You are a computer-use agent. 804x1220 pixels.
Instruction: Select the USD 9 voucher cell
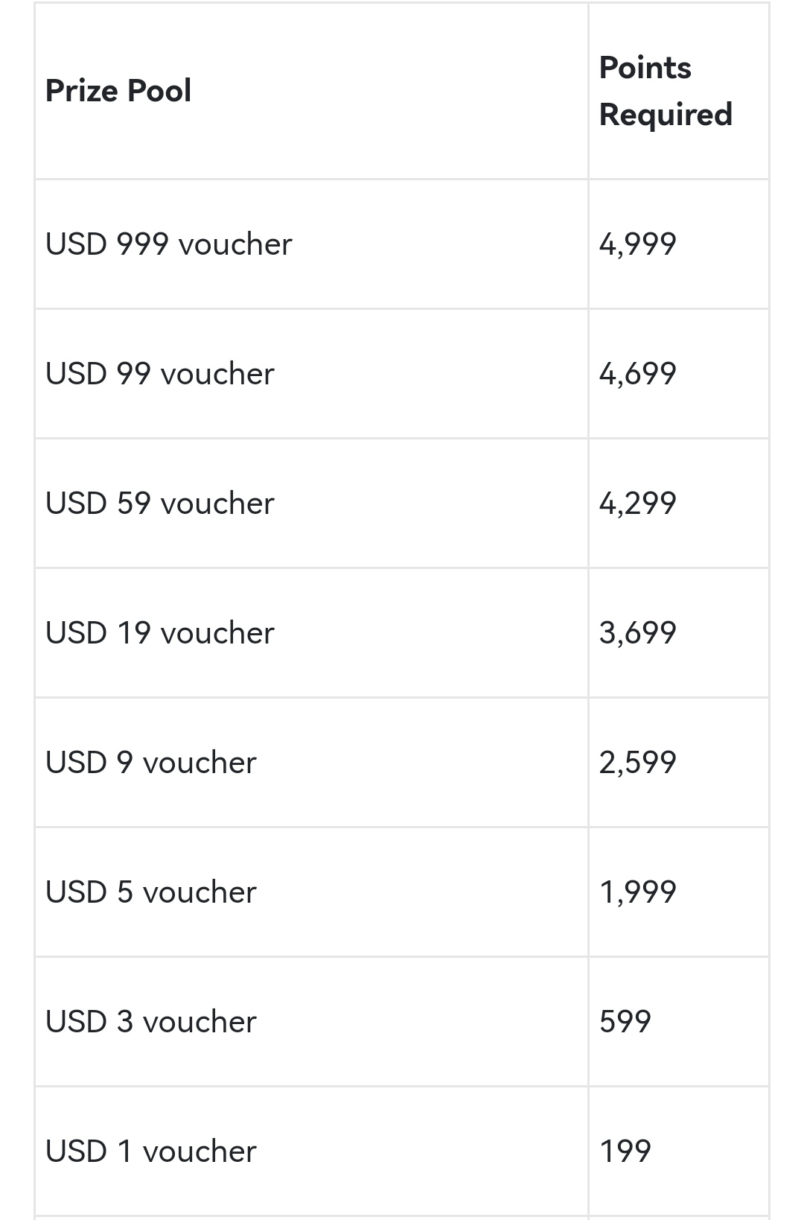(151, 763)
